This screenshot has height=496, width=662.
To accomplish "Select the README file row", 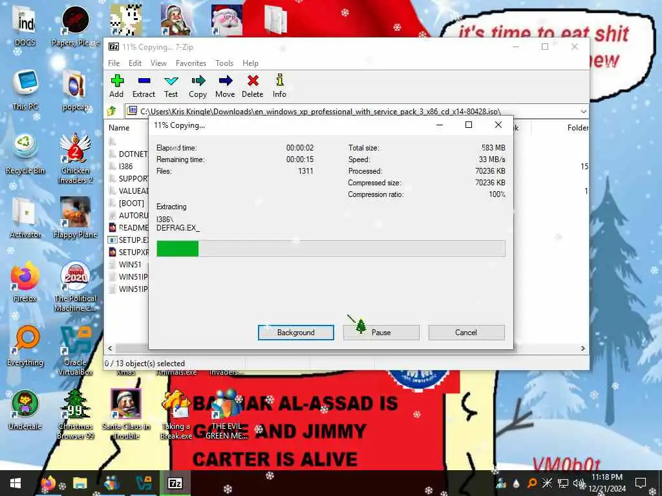I will [129, 227].
